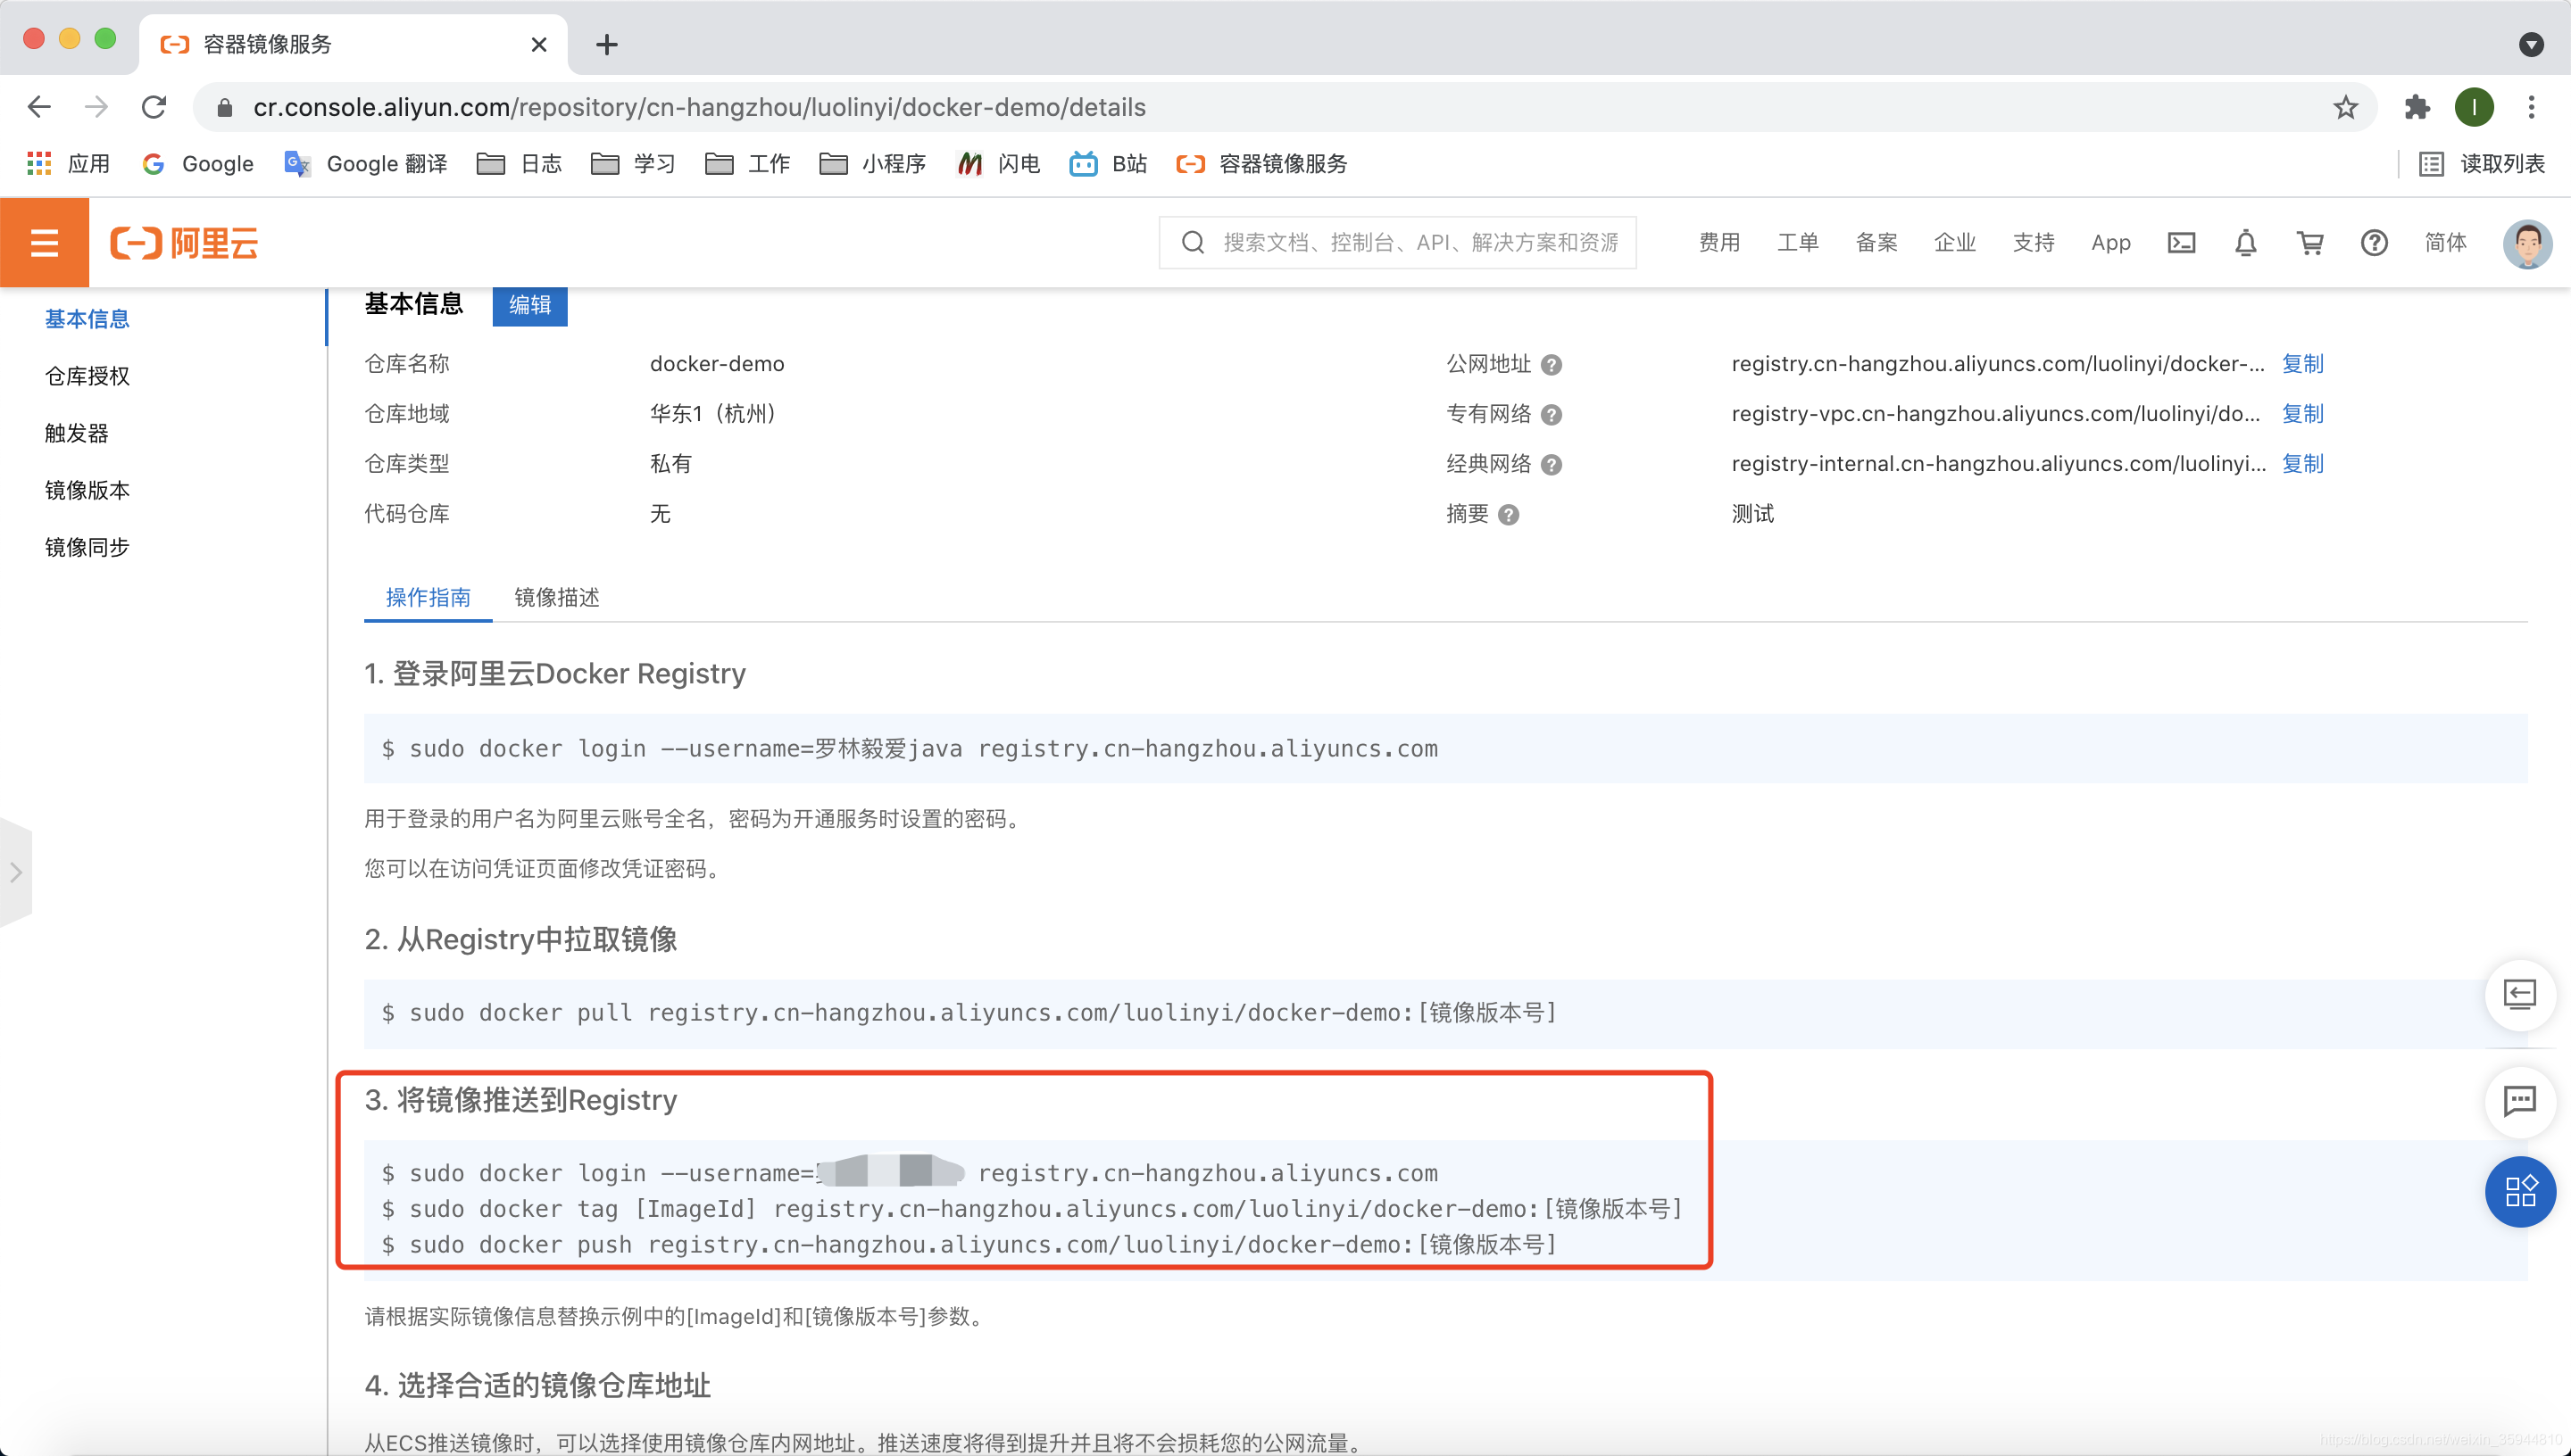The image size is (2571, 1456).
Task: Open the Aliyun hamburger menu
Action: pyautogui.click(x=44, y=243)
